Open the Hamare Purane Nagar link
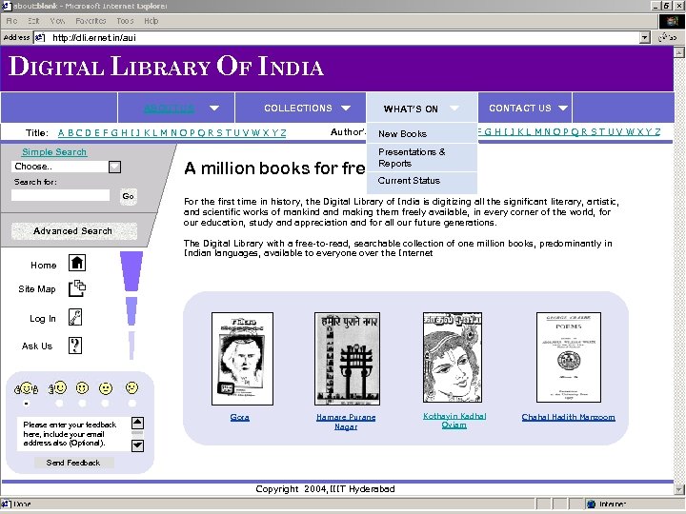Viewport: 686px width, 514px height. [346, 422]
